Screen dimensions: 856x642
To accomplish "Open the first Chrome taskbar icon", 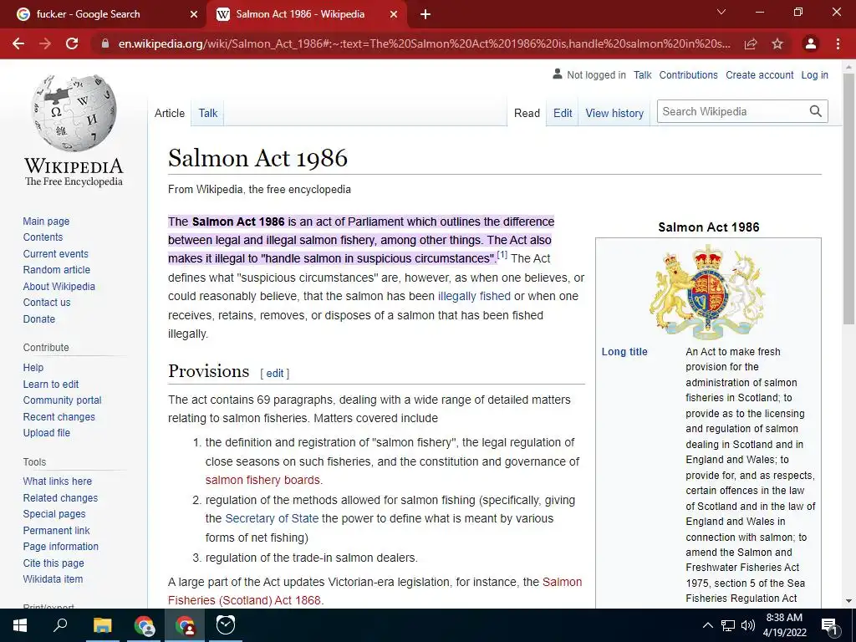I will [x=144, y=625].
